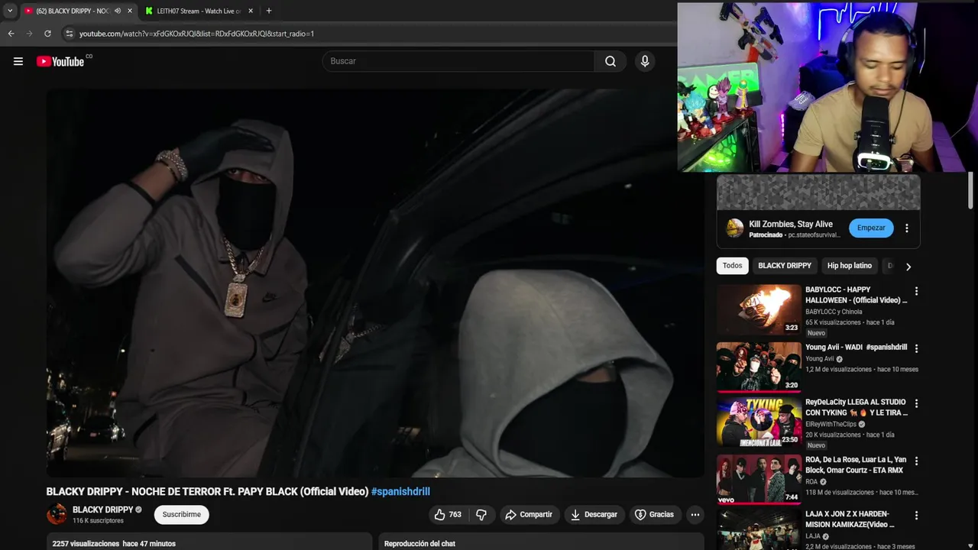Viewport: 978px width, 550px height.
Task: Open options for Kill Zombies ad
Action: (x=907, y=228)
